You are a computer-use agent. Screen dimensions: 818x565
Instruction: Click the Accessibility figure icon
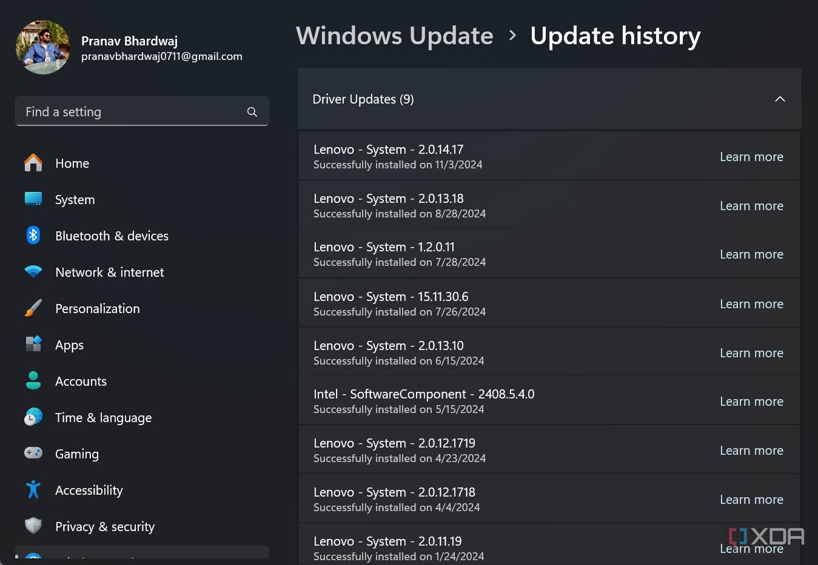coord(33,489)
